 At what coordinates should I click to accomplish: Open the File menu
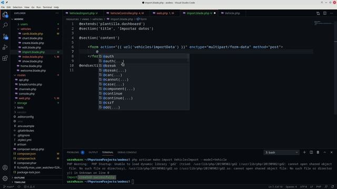coord(3,7)
